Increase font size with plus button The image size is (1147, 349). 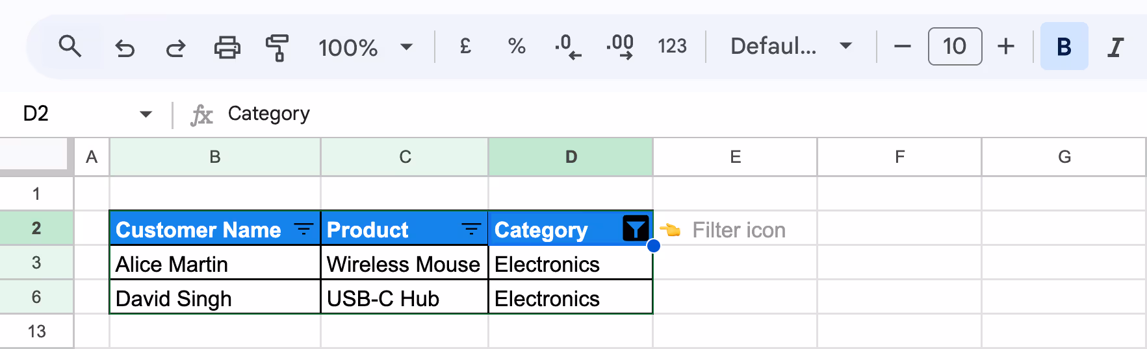click(1006, 47)
